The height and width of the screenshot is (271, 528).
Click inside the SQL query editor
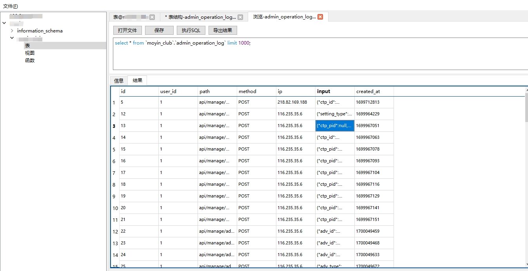(x=320, y=54)
